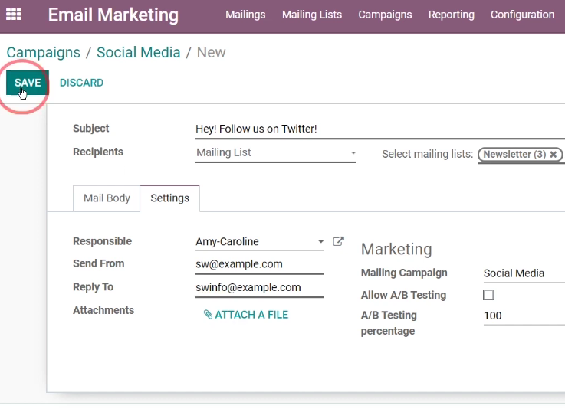
Task: Open the Mailing Lists menu
Action: point(312,15)
